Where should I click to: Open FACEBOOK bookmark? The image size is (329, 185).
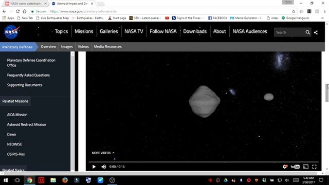click(x=217, y=18)
